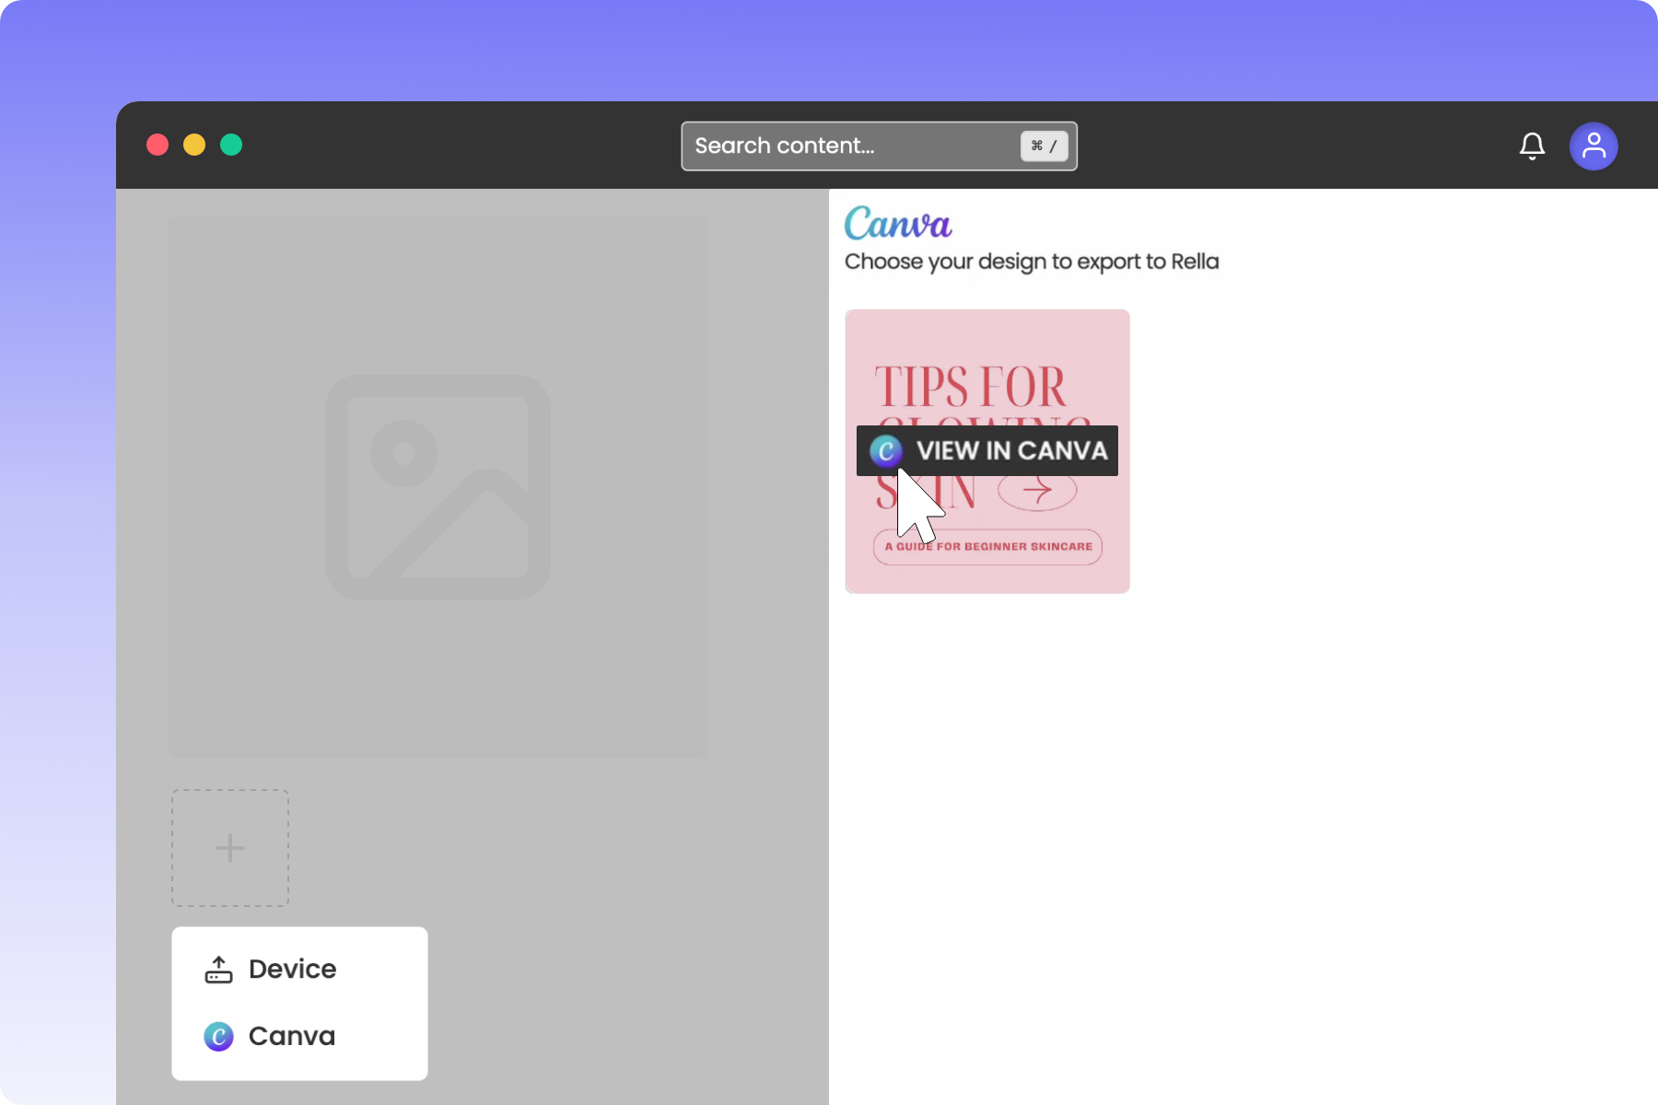
Task: Click the Canva icon on View in Canva
Action: coord(886,451)
